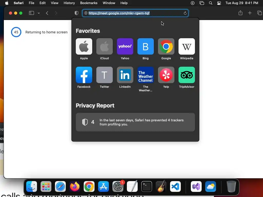Open the weather cloud app in the Dock
Viewport: 263px width, 197px height.
211,186
